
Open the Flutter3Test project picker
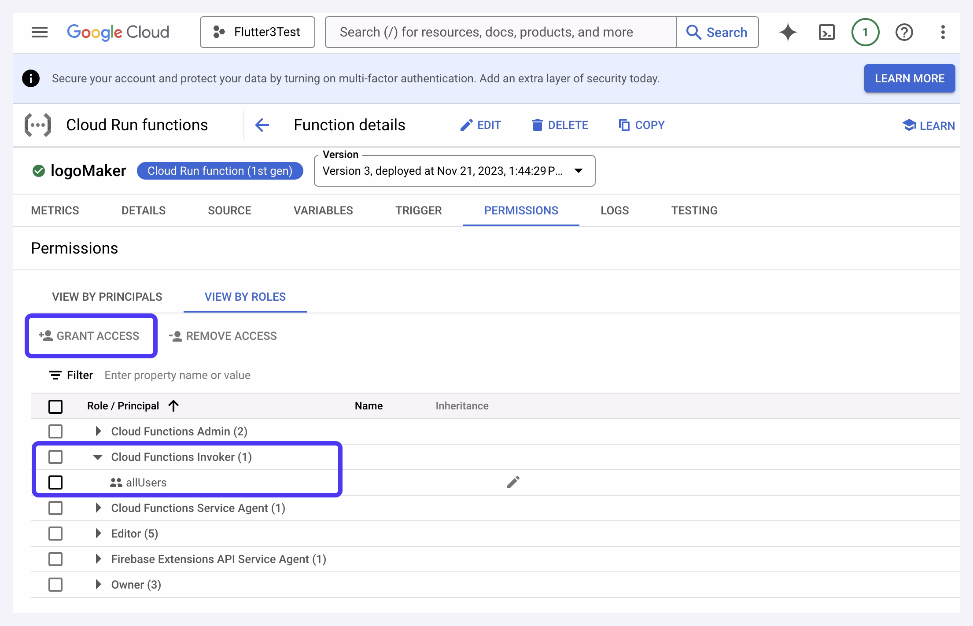258,32
